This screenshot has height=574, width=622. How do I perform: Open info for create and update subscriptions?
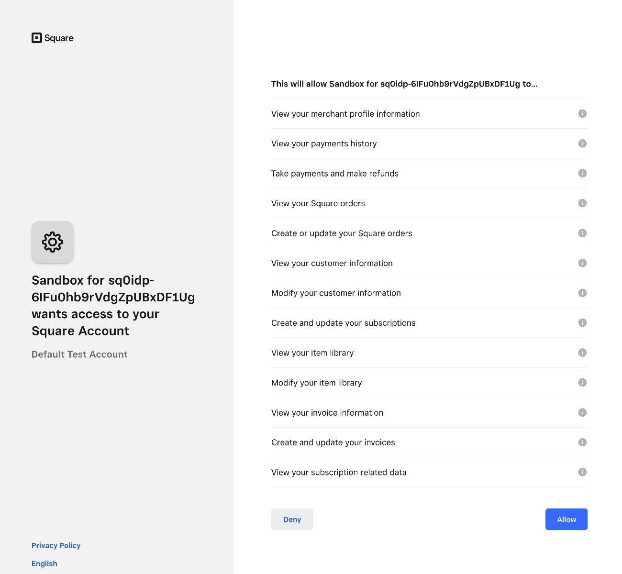[582, 322]
